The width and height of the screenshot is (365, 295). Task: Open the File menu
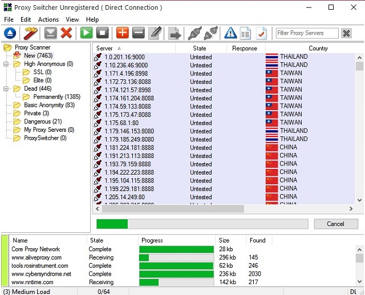pos(9,19)
